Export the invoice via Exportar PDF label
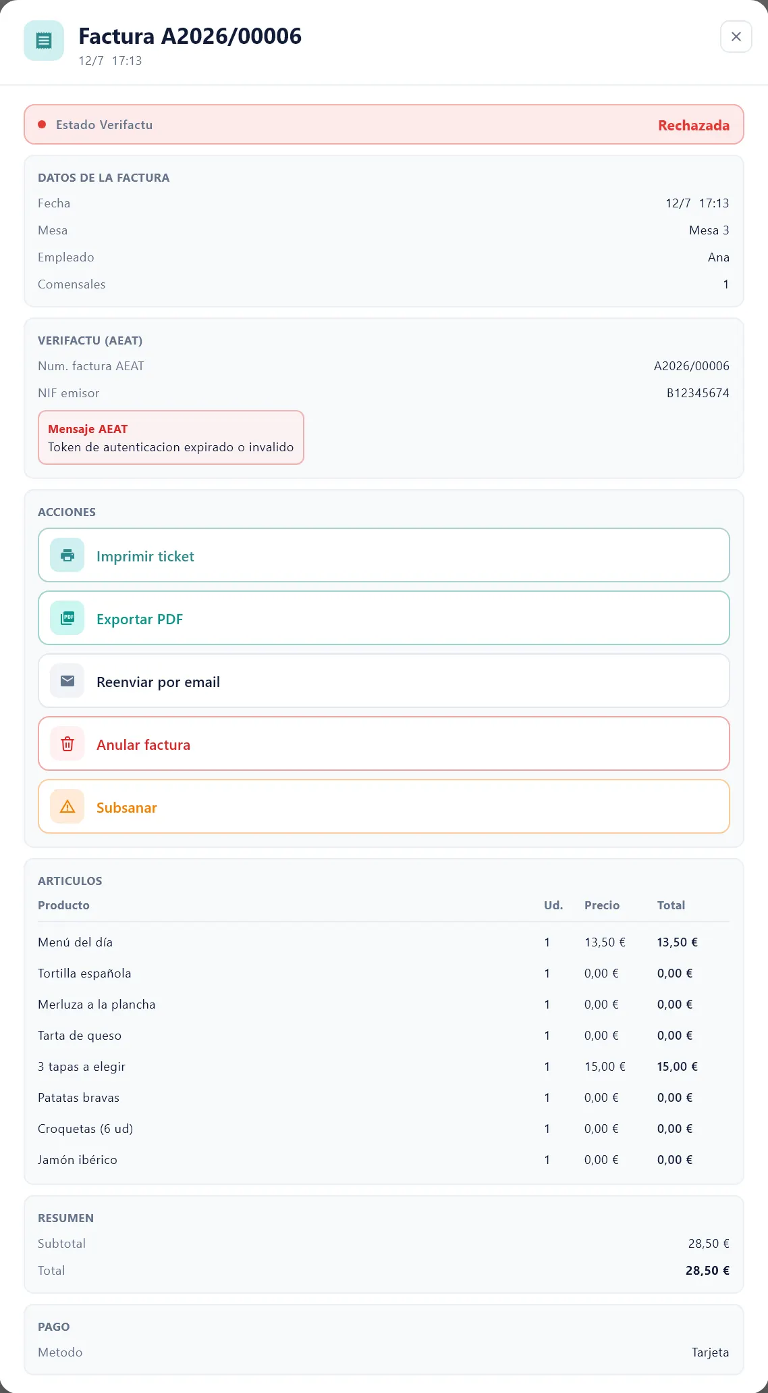Viewport: 768px width, 1393px height. pos(140,619)
